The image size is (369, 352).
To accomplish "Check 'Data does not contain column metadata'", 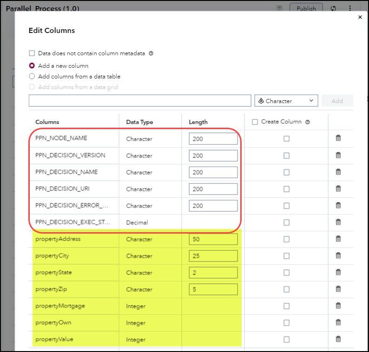I will click(x=32, y=53).
